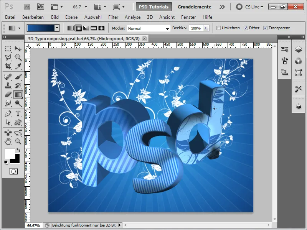The image size is (307, 230).
Task: Choose linear gradient style
Action: [x=71, y=28]
